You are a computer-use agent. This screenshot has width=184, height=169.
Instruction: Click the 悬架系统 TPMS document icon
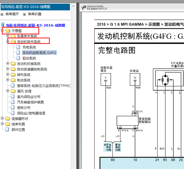tap(13, 85)
